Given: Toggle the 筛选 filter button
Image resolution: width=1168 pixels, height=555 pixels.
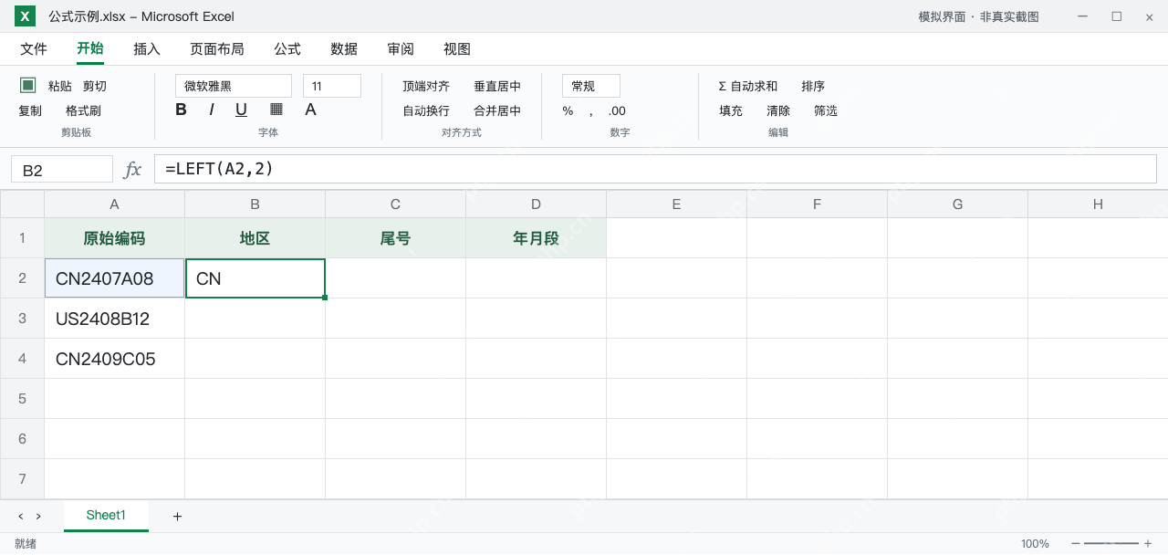Looking at the screenshot, I should click(x=826, y=110).
